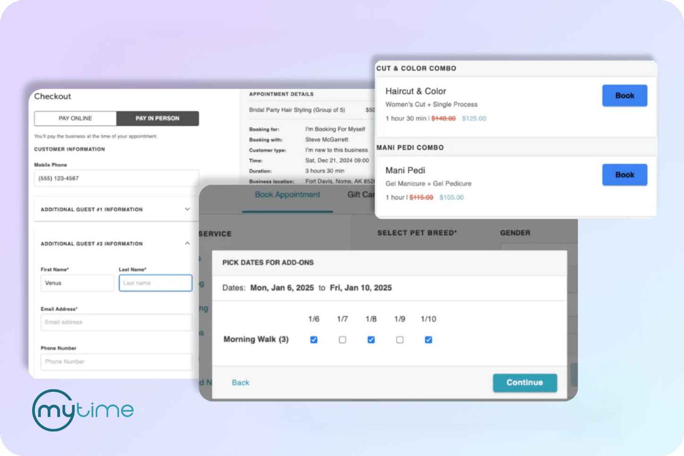Viewport: 684px width, 456px height.
Task: Open the Book Appointment tab
Action: [287, 194]
